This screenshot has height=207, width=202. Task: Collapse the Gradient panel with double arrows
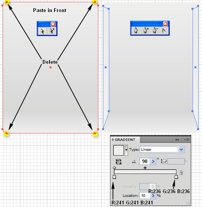[x=177, y=139]
